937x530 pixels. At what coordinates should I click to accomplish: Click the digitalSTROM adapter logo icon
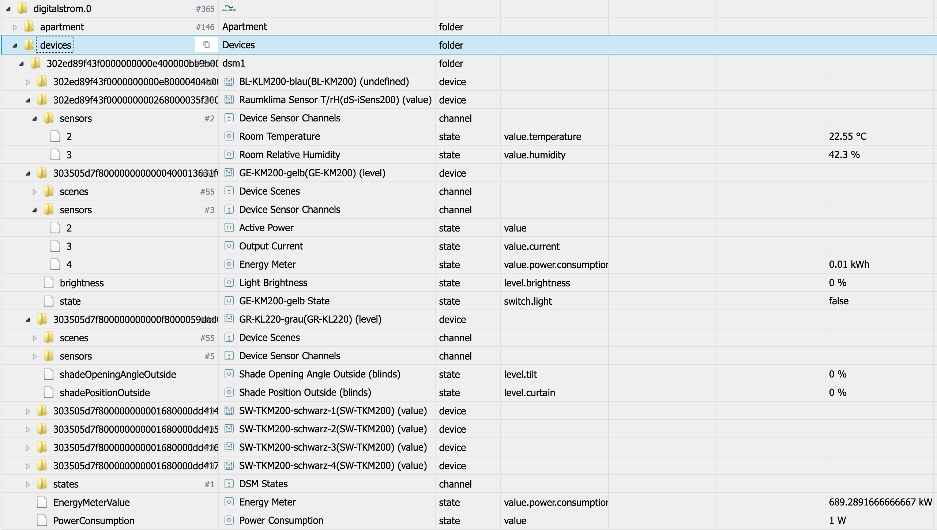click(x=229, y=8)
